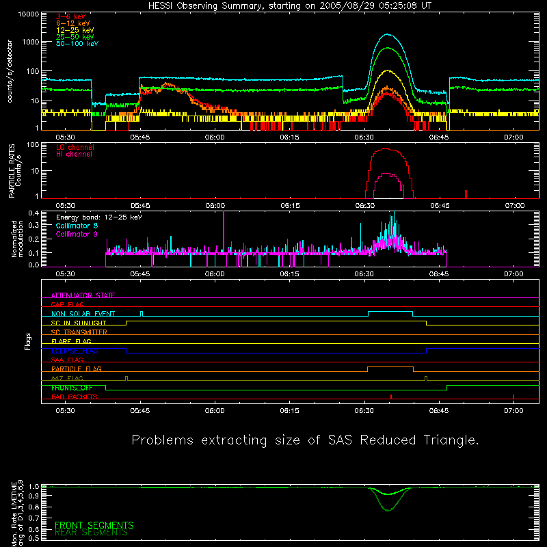Click the 'REAR SEGMENTS' legend label
This screenshot has width=547, height=547.
click(x=92, y=533)
